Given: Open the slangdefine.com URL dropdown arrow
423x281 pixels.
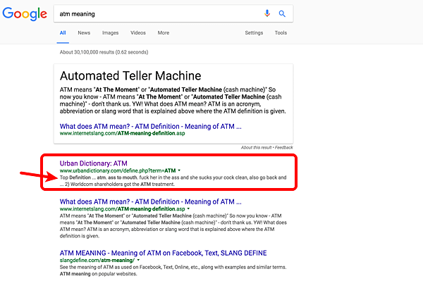Looking at the screenshot, I should click(138, 261).
